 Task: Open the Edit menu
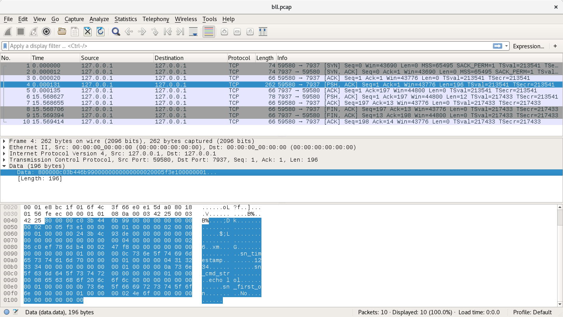pos(23,19)
